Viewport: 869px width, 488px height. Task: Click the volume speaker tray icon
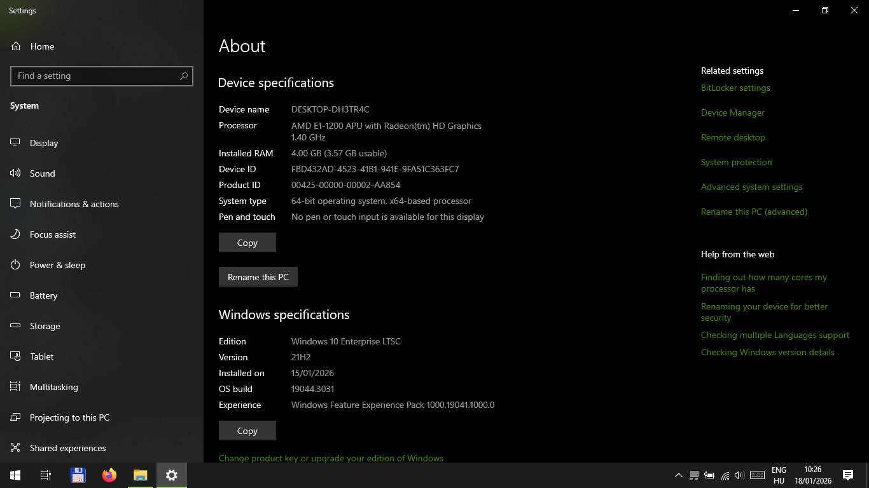click(x=739, y=475)
